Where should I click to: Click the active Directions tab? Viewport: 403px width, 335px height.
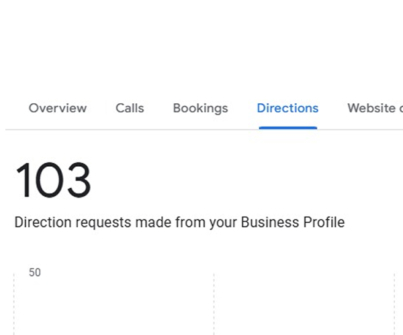(x=287, y=108)
